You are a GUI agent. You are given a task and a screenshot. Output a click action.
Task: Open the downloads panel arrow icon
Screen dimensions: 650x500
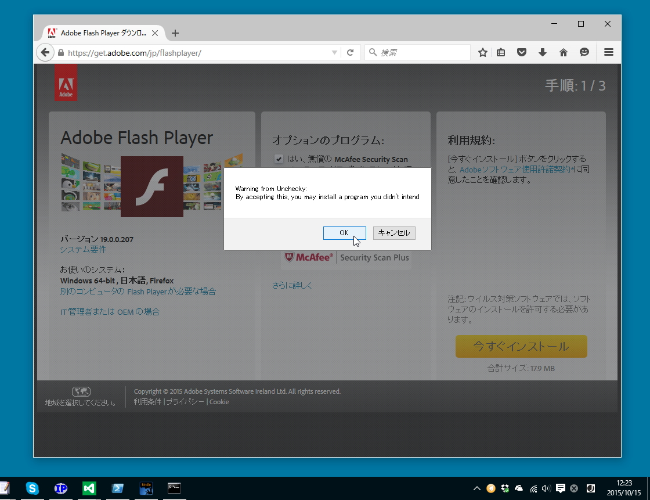[543, 52]
